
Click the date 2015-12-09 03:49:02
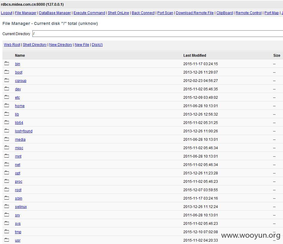pos(200,98)
